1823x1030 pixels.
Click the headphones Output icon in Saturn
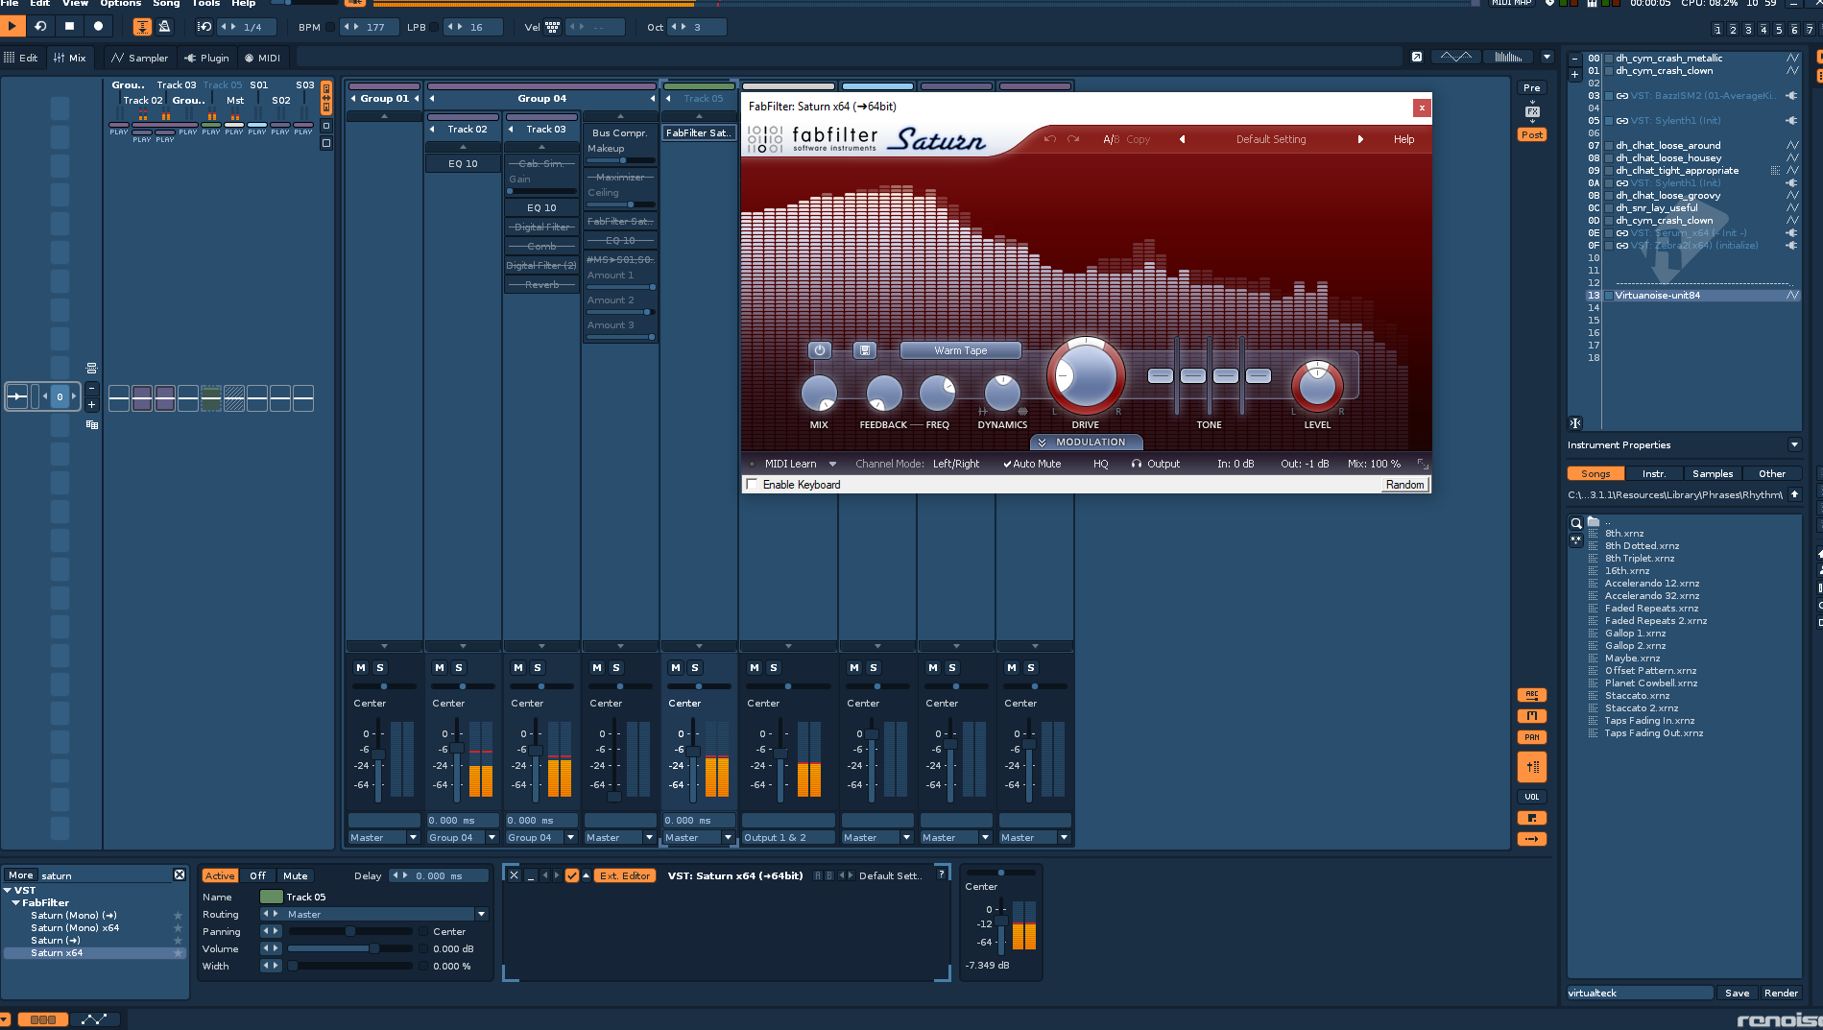[1137, 464]
